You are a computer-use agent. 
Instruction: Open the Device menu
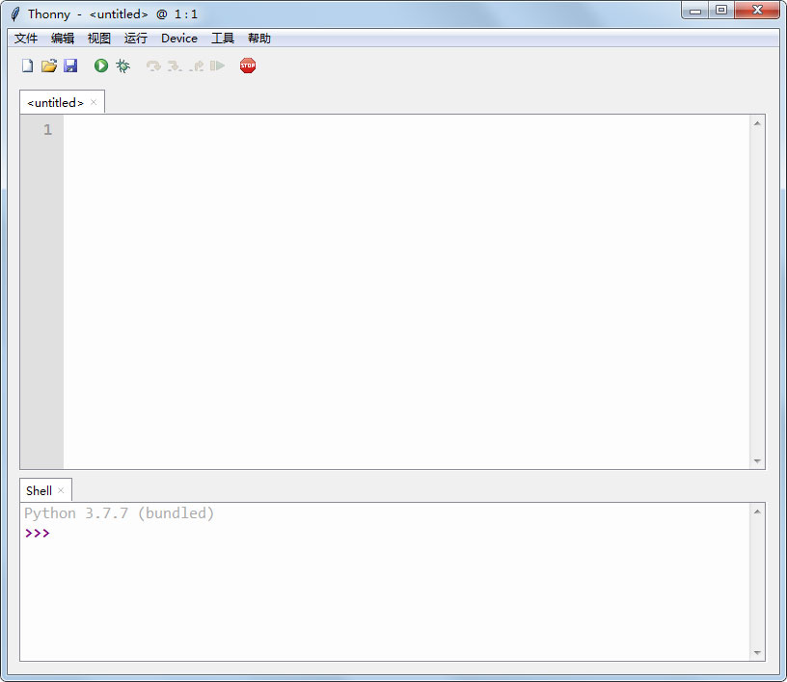[x=178, y=38]
